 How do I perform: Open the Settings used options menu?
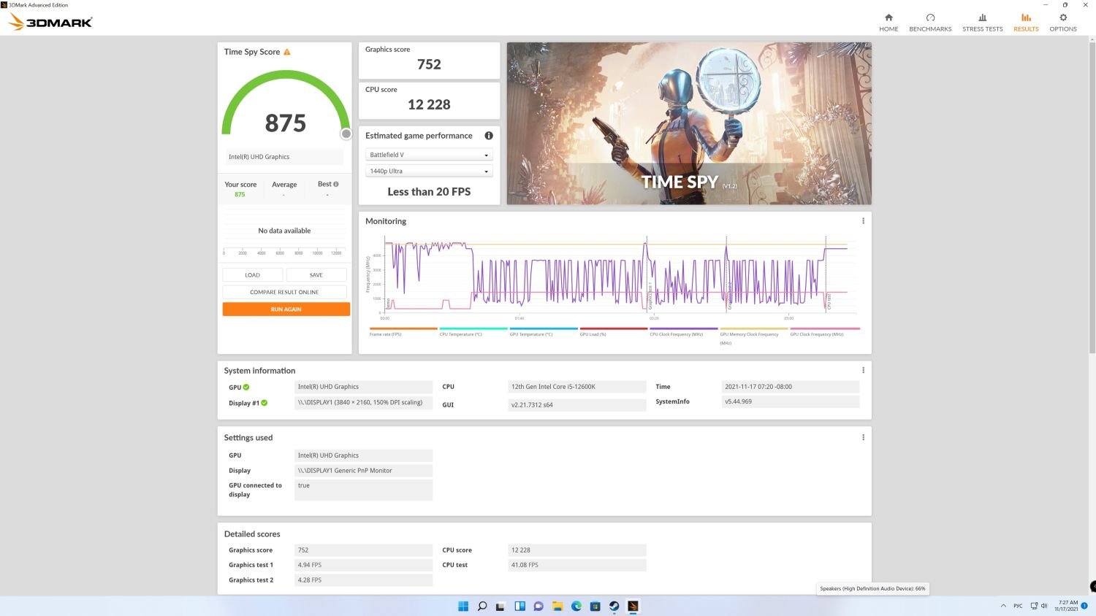(x=863, y=437)
